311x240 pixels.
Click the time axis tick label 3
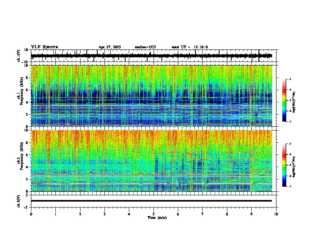(x=104, y=214)
